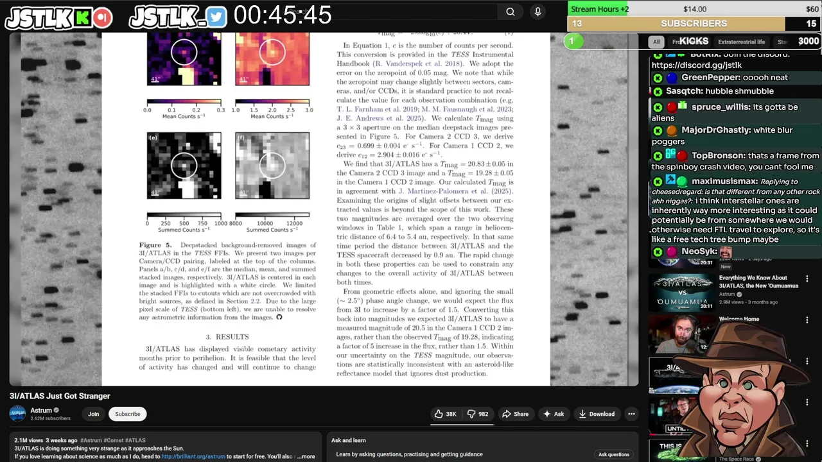Click the video title 3I/ATLAS Just Got Stranger
Image resolution: width=822 pixels, height=462 pixels.
pyautogui.click(x=60, y=396)
